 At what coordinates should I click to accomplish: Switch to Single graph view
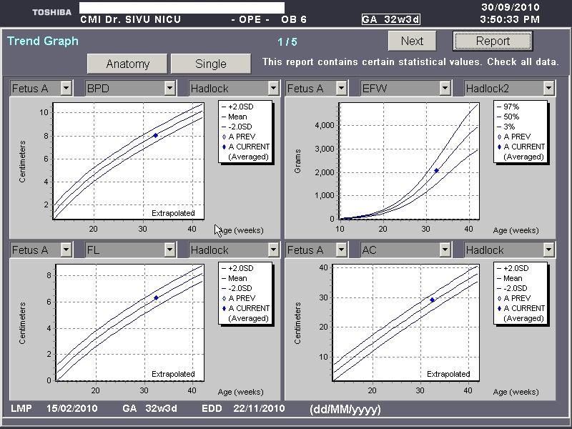coord(210,64)
